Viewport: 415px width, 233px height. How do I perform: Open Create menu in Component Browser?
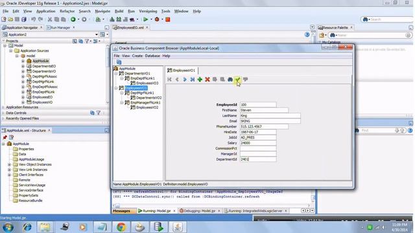pos(137,56)
